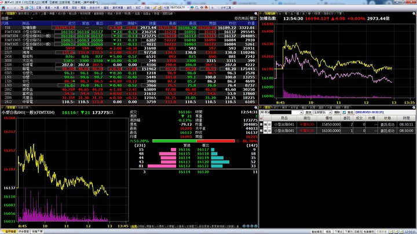Check the 15850.0000 order row checkbox
The height and width of the screenshot is (234, 417).
click(x=261, y=124)
